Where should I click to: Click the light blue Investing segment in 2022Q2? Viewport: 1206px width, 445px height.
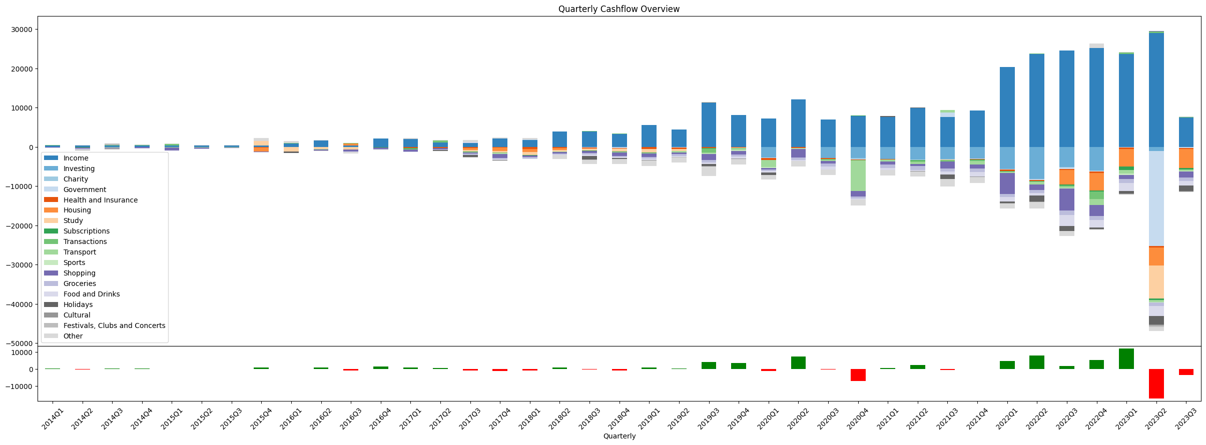click(x=1037, y=163)
